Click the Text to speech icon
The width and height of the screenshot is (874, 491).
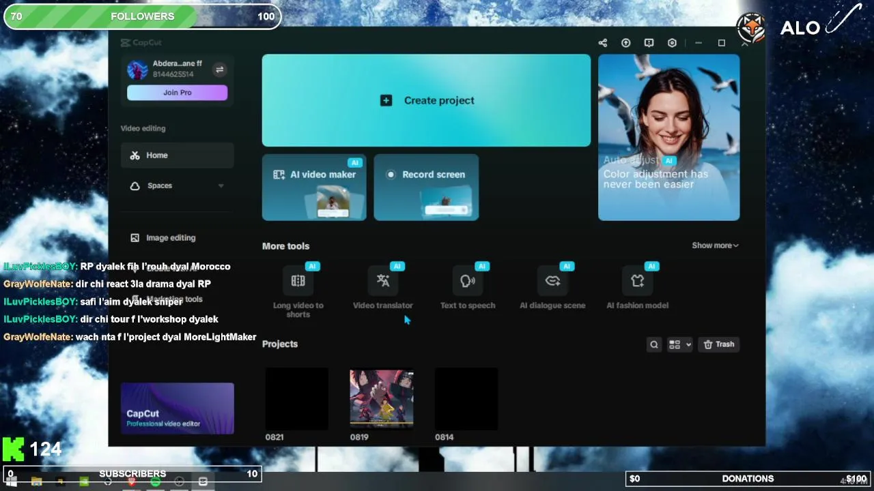tap(468, 281)
